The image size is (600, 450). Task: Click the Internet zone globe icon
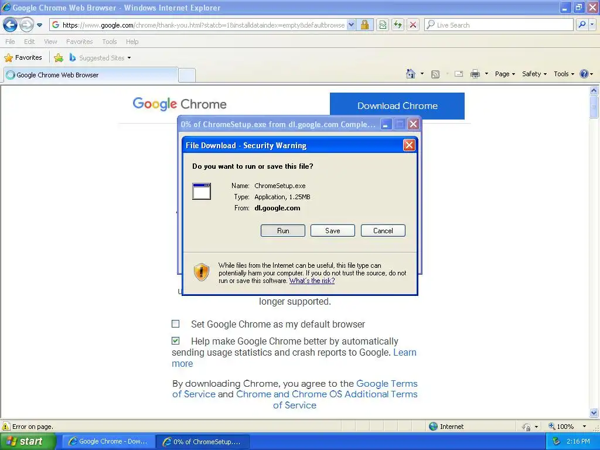click(433, 427)
